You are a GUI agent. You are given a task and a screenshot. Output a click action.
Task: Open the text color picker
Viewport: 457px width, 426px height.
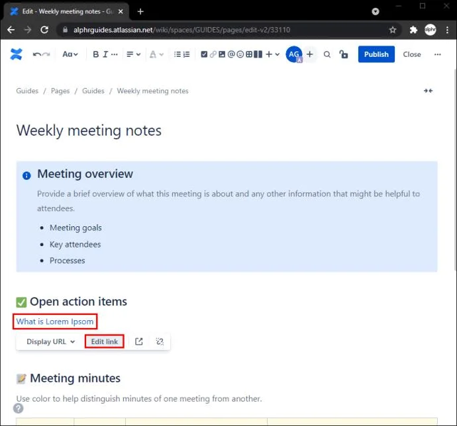[156, 54]
